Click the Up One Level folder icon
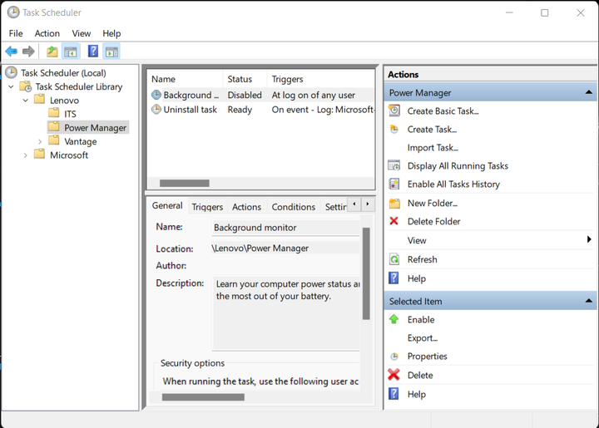Screen dimensions: 599x428 tap(52, 52)
